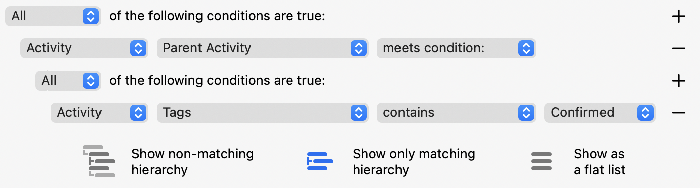Open the meets condition dropdown
The height and width of the screenshot is (188, 700).
(456, 48)
